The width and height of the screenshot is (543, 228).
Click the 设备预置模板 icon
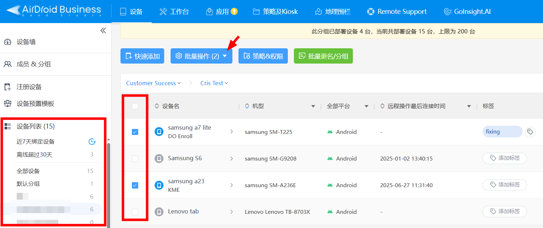pos(7,104)
